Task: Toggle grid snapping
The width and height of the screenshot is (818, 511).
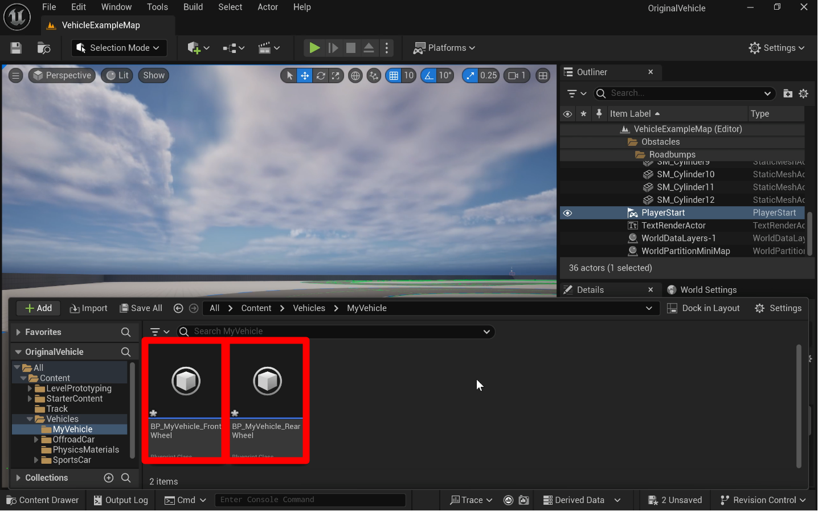Action: point(394,75)
